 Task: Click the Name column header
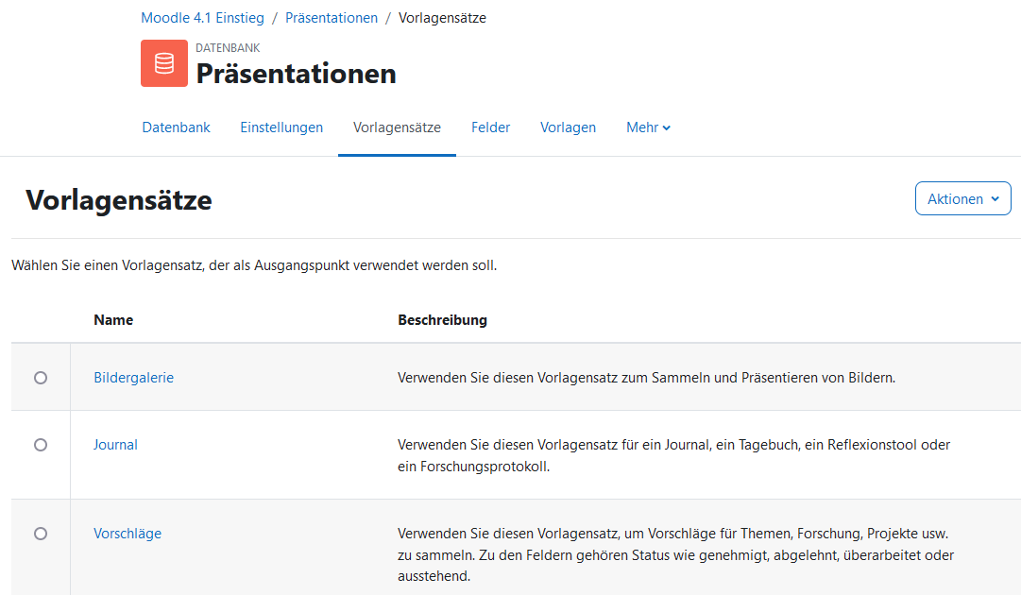point(113,320)
